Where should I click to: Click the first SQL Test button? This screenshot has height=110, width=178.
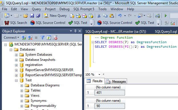pyautogui.click(x=78, y=23)
